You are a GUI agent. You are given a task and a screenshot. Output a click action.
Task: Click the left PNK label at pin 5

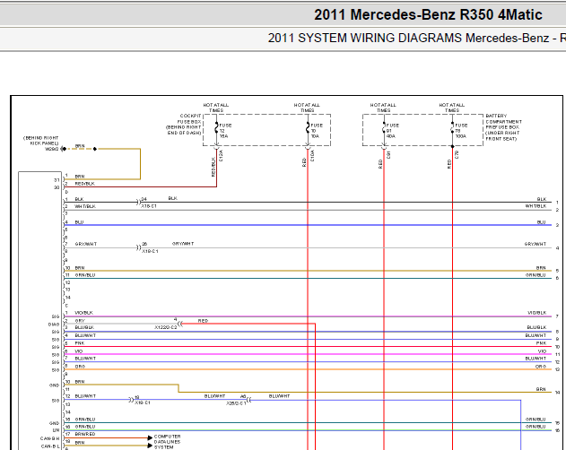point(80,343)
